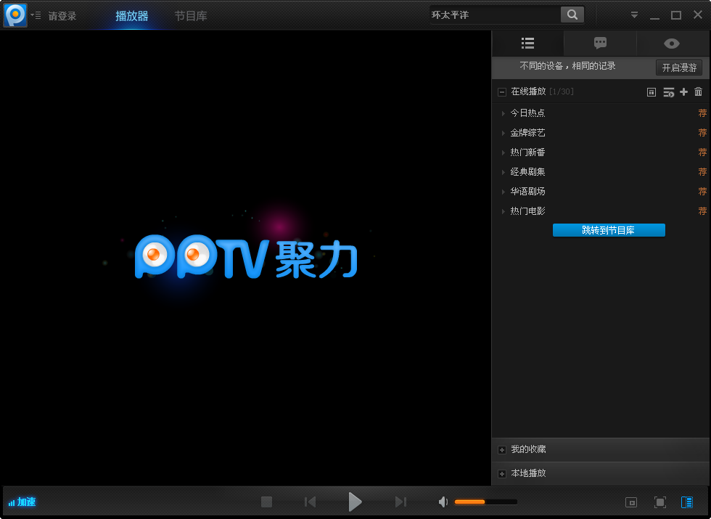Add a new item with the plus icon
The width and height of the screenshot is (711, 519).
(683, 91)
